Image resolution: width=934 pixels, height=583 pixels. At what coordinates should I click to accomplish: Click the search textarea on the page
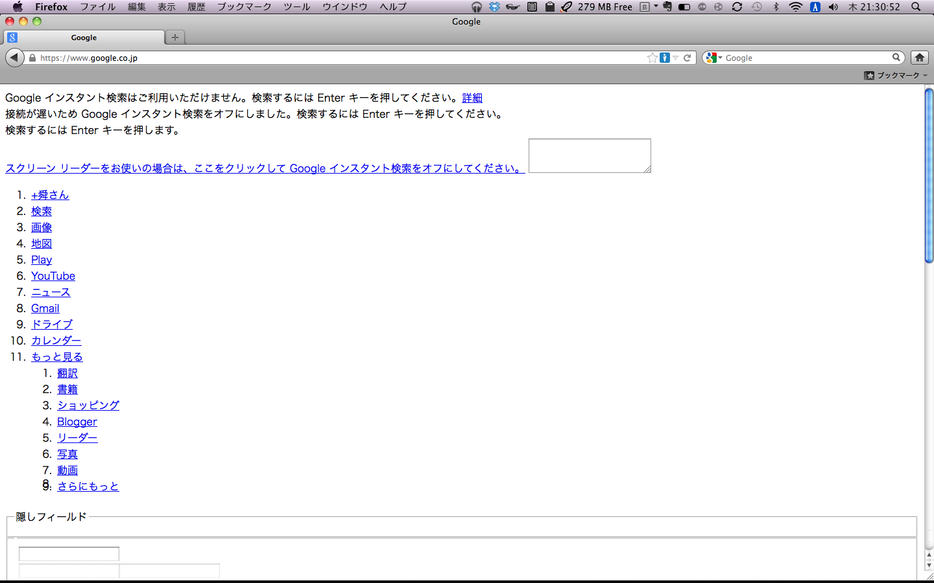pyautogui.click(x=590, y=155)
